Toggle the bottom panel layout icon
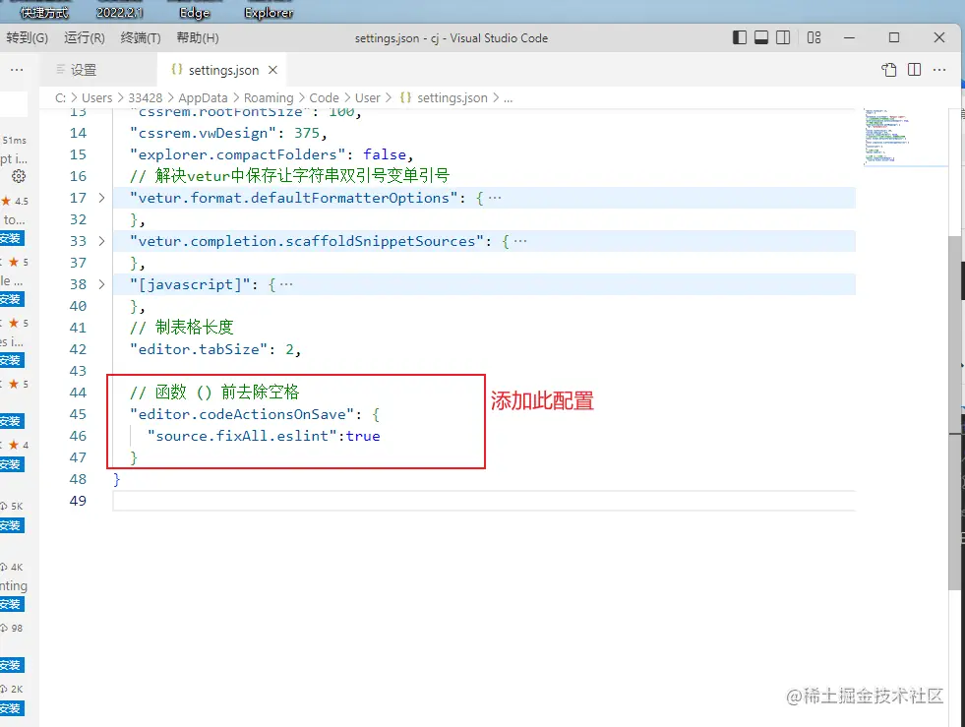Viewport: 965px width, 727px height. 761,37
